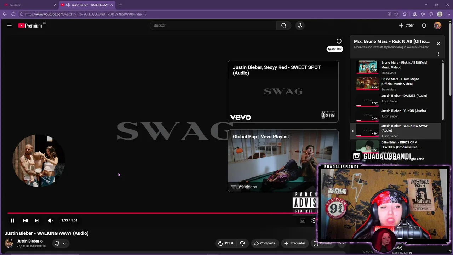Viewport: 453px width, 255px height.
Task: Open browser settings and more menu
Action: click(448, 14)
